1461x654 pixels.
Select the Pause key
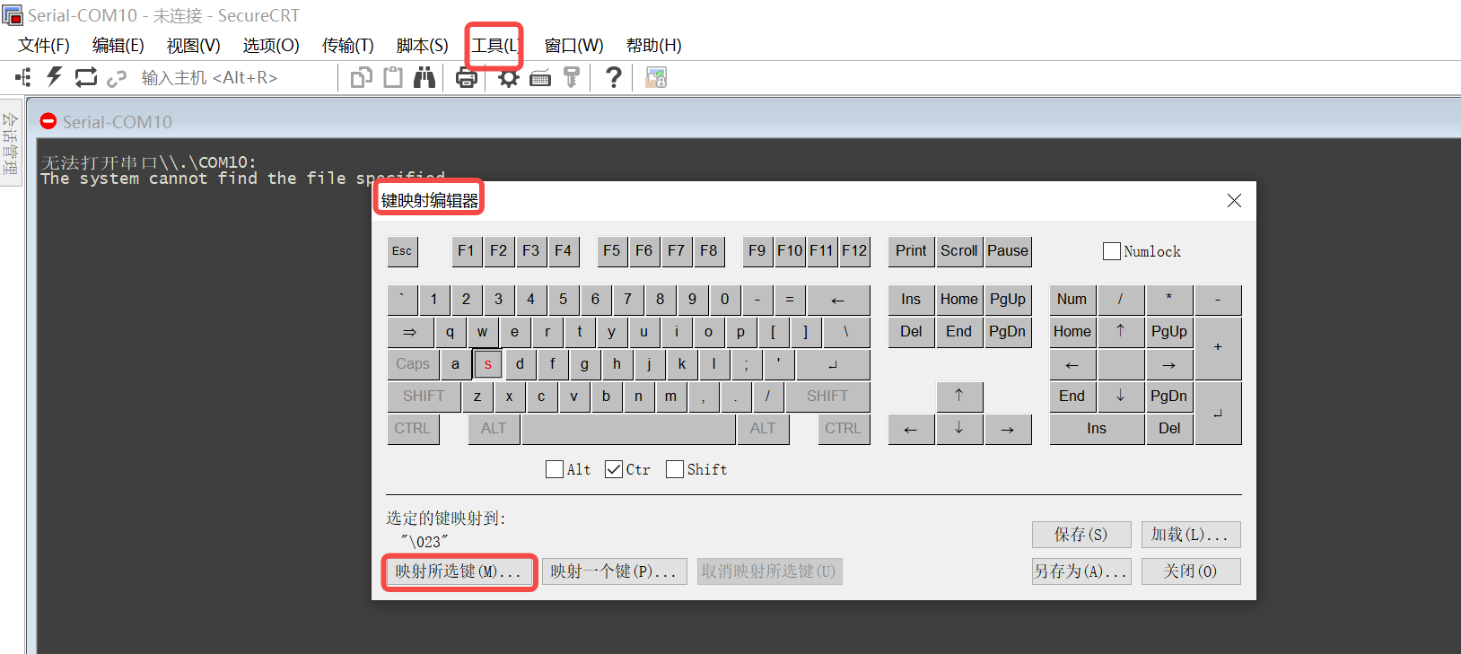click(x=1008, y=251)
